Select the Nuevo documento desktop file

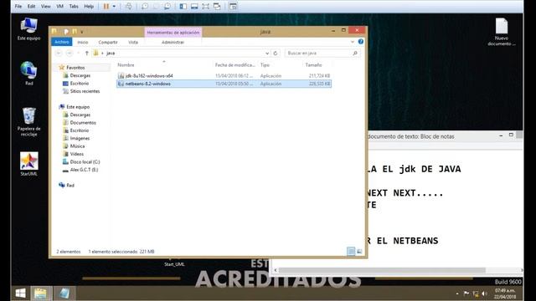pyautogui.click(x=502, y=32)
